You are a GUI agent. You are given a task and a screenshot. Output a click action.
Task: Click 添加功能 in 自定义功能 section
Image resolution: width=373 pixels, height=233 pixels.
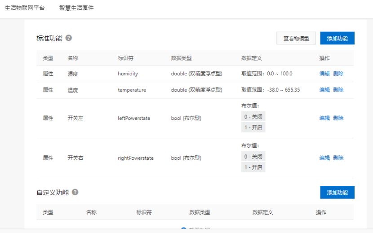click(x=337, y=192)
